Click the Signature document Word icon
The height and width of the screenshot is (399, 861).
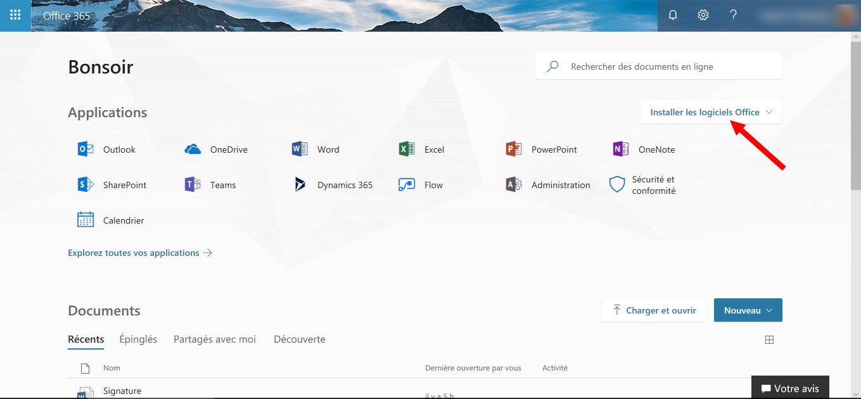pyautogui.click(x=85, y=394)
